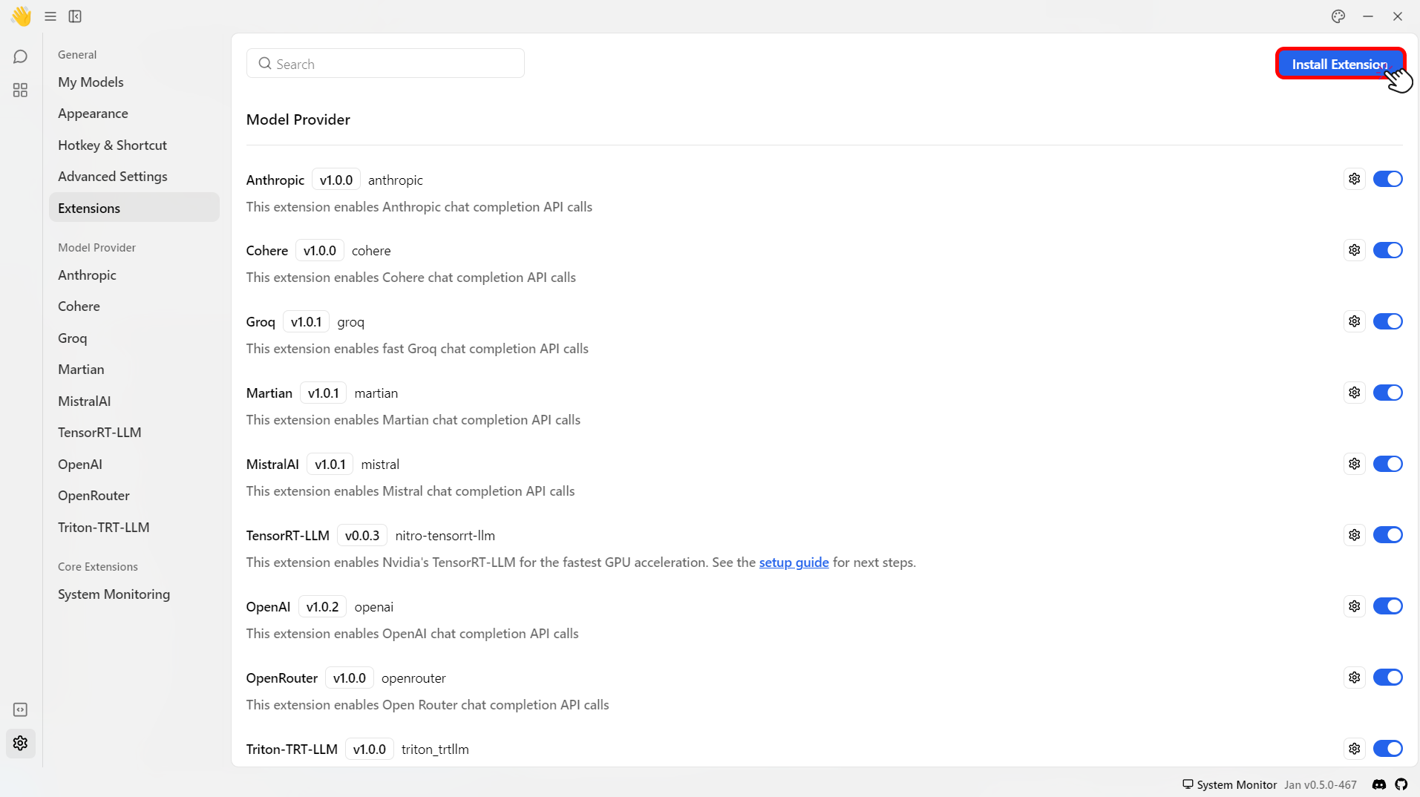
Task: Open the TensorRT-LLM setup guide link
Action: 794,563
